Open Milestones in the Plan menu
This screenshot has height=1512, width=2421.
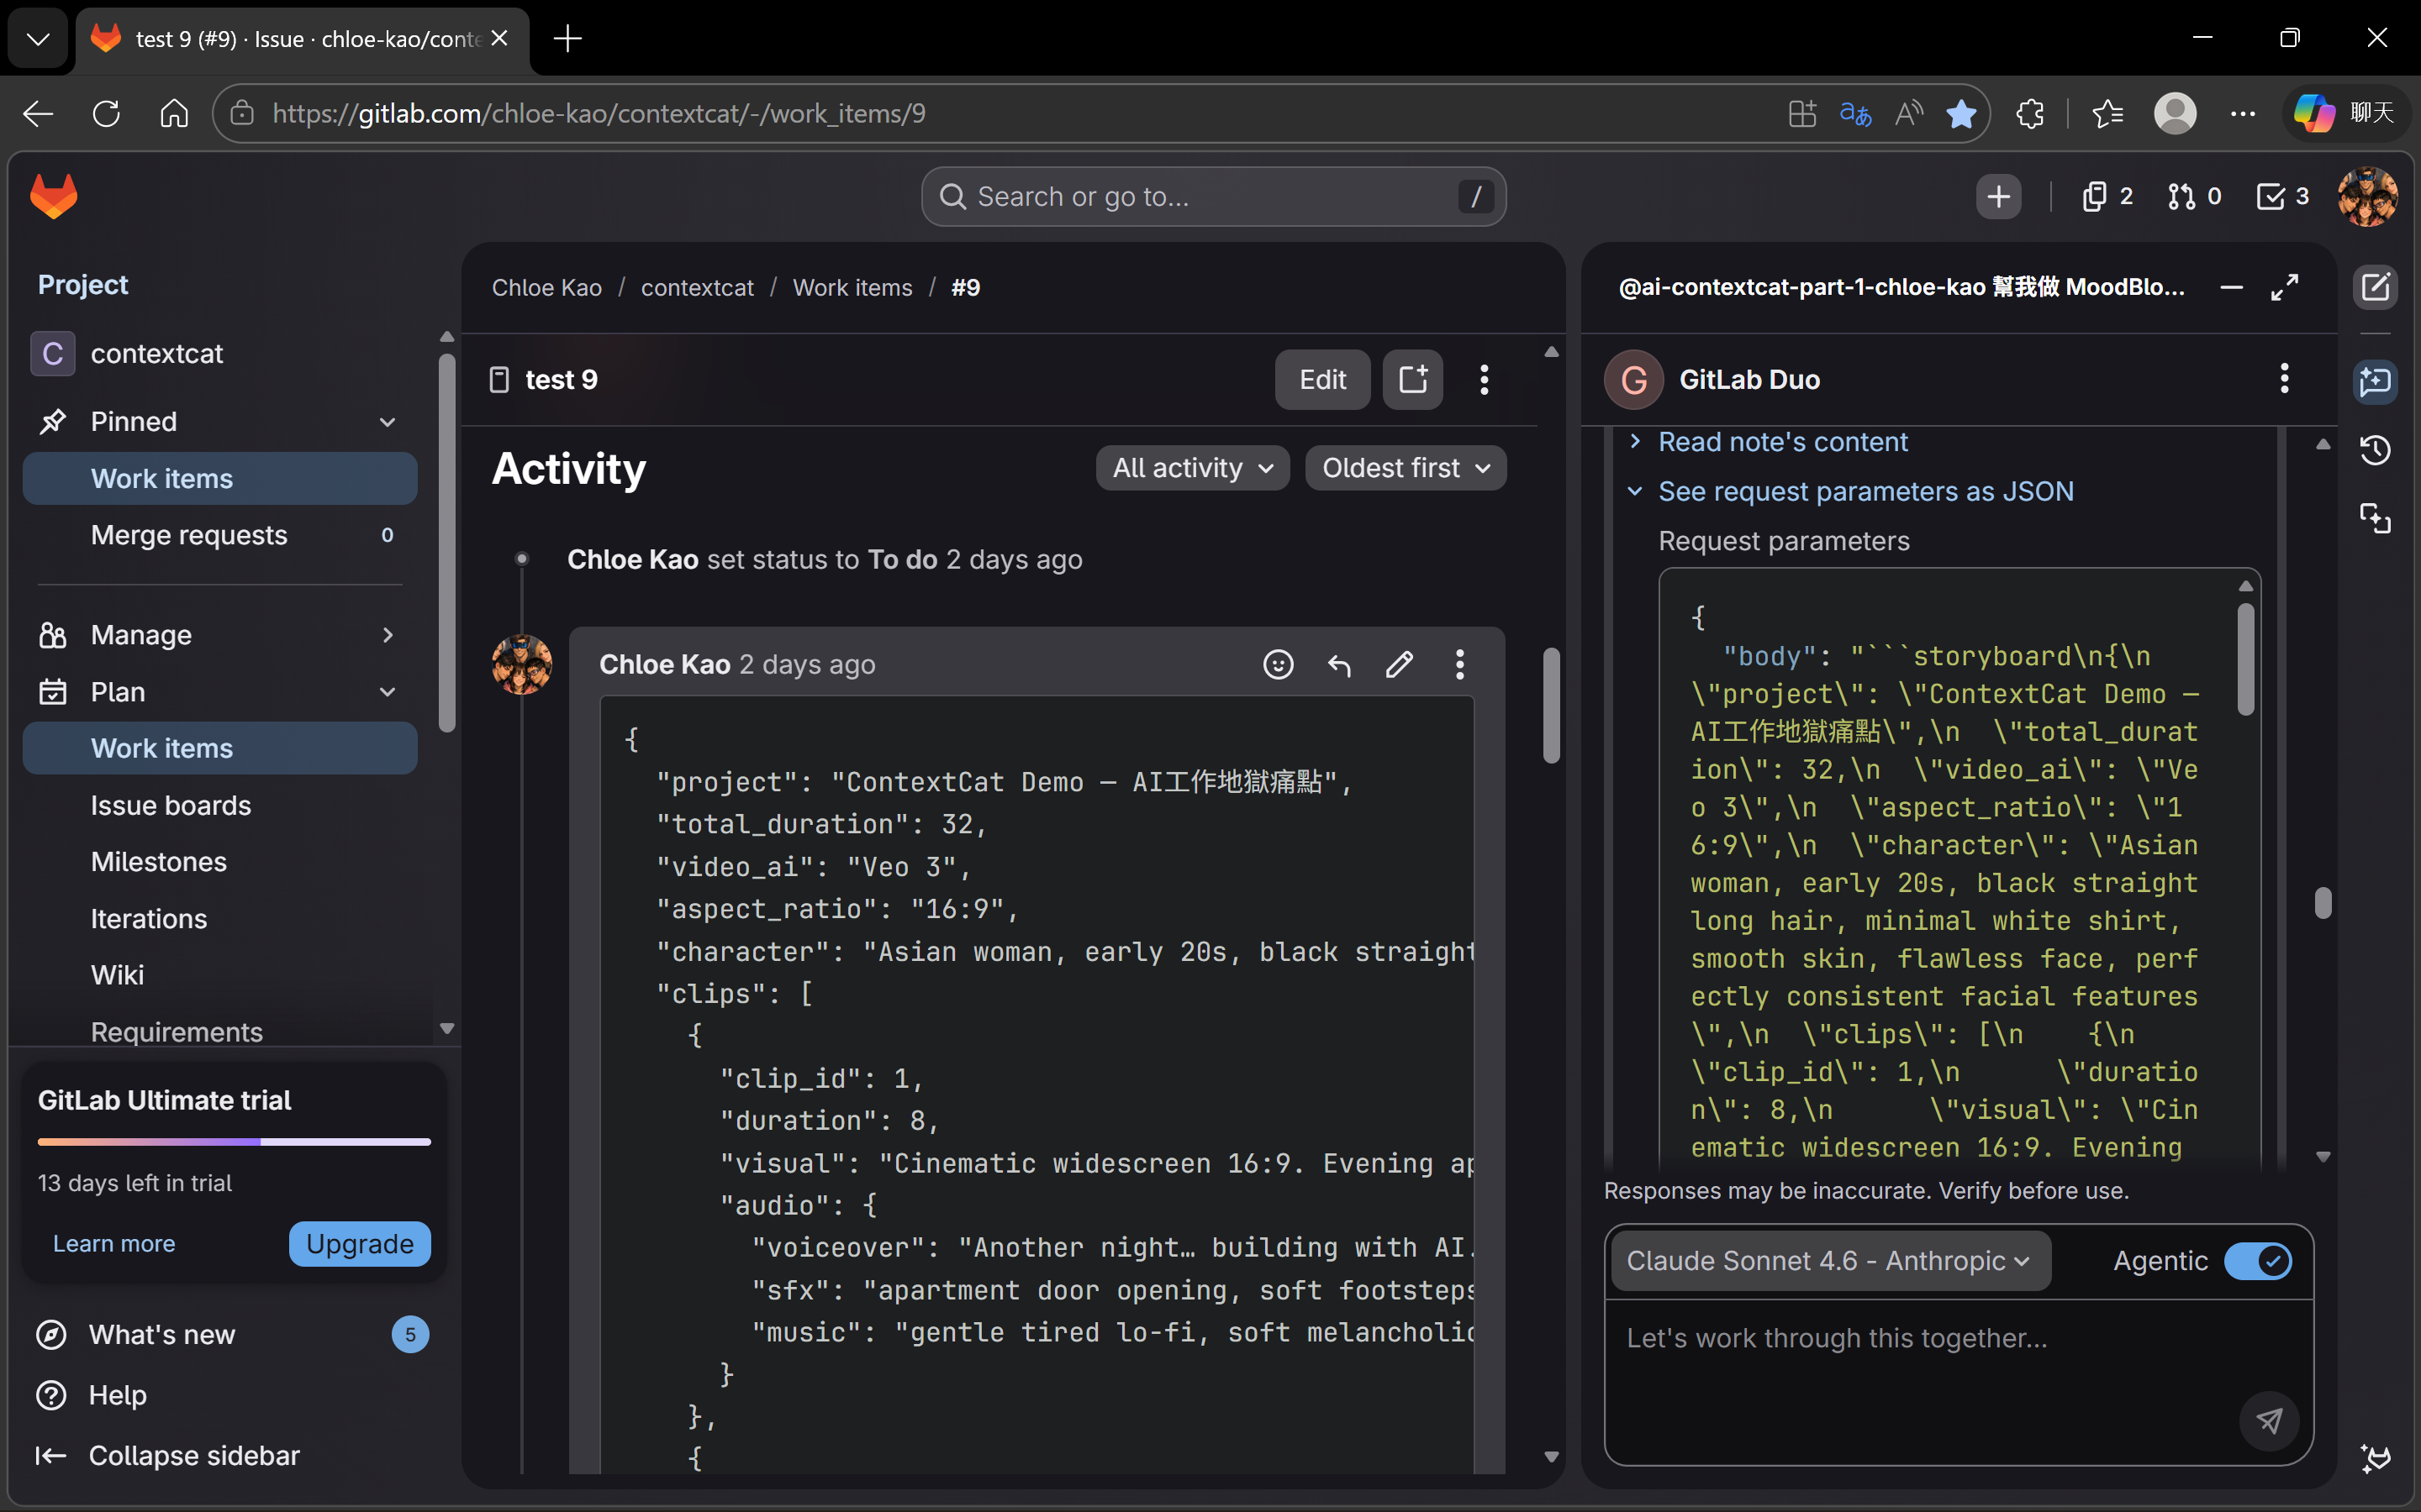[x=159, y=861]
